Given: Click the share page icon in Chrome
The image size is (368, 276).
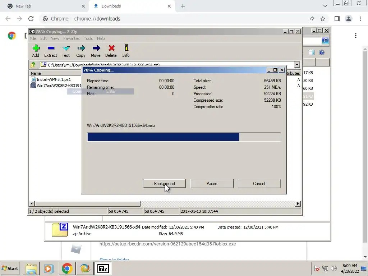Looking at the screenshot, I should click(x=311, y=19).
